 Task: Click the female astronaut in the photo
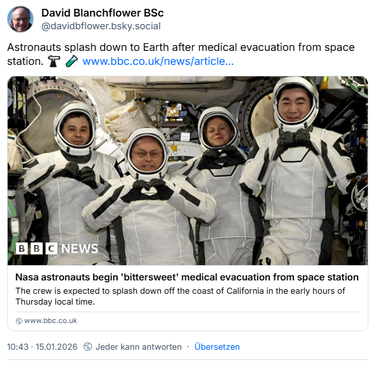pos(223,184)
